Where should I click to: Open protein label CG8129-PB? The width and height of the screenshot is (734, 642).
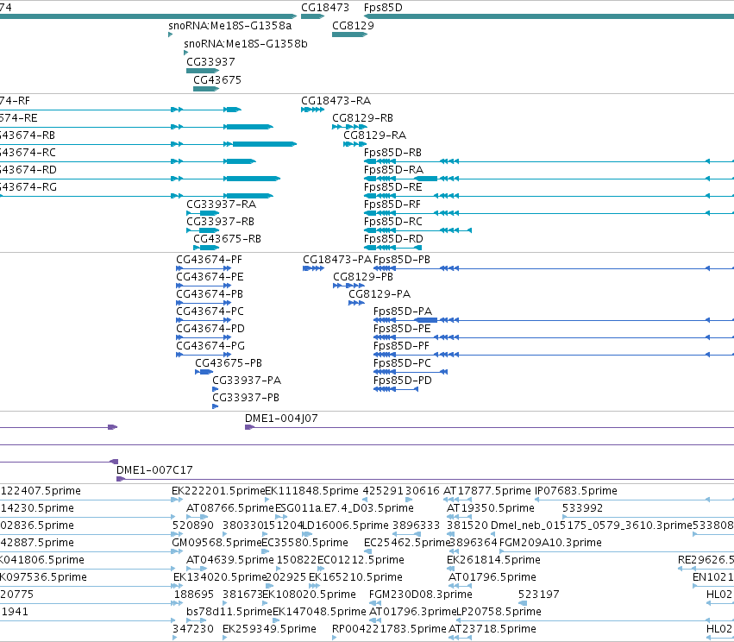[363, 277]
